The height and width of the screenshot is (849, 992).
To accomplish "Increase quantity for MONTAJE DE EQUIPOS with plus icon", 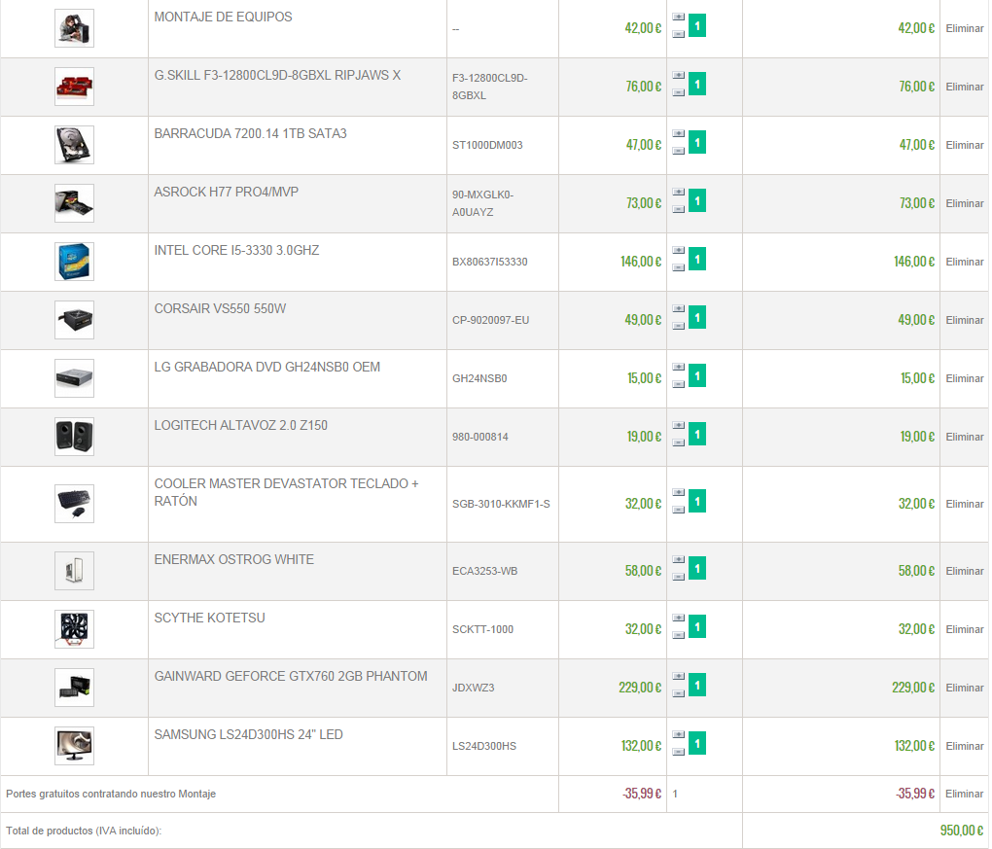I will pos(678,18).
